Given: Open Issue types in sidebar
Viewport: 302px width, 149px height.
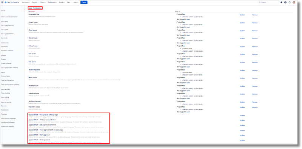Looking at the screenshot, I should click(x=5, y=30).
